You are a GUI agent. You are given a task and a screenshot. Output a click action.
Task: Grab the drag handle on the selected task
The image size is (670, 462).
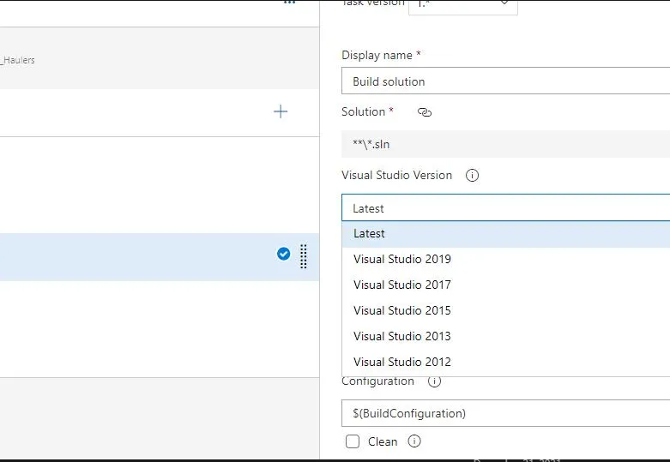[x=304, y=256]
